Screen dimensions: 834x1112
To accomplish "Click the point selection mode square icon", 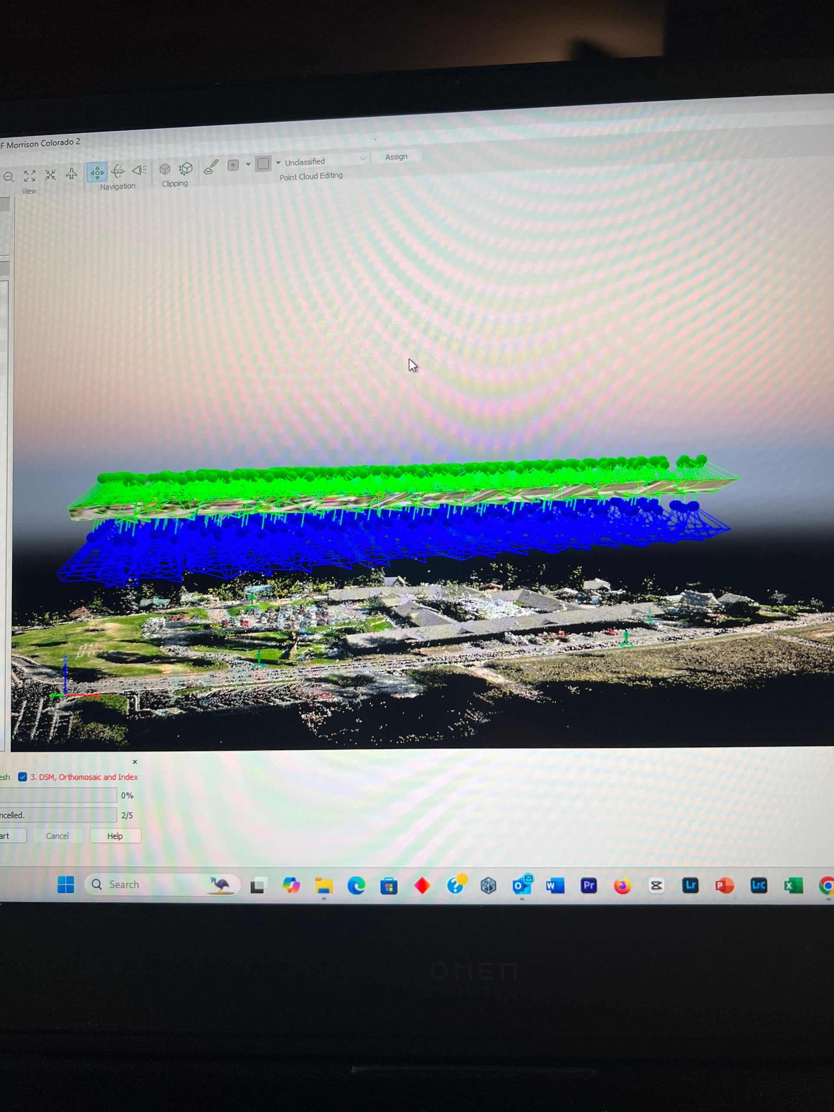I will (233, 165).
